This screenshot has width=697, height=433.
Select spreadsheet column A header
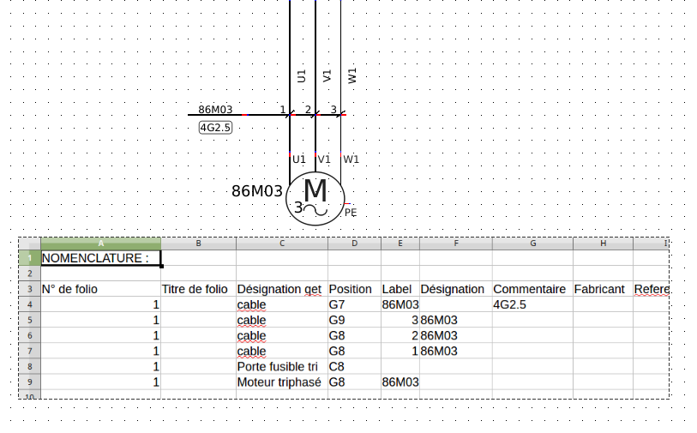pyautogui.click(x=100, y=244)
